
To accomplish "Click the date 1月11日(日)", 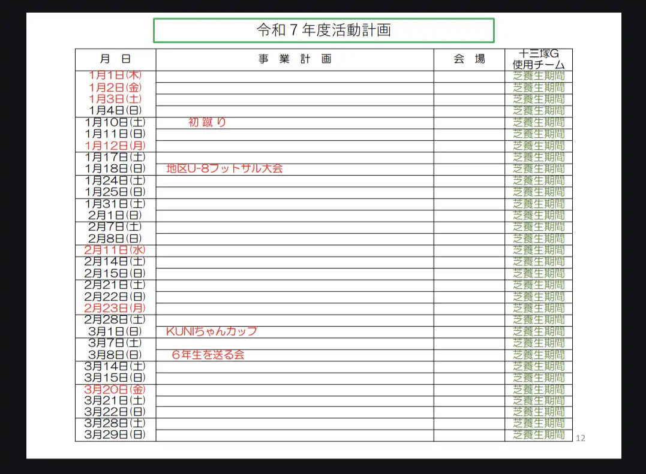I will pos(115,134).
